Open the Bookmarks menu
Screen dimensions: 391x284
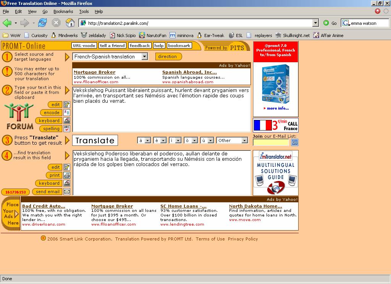coord(63,11)
